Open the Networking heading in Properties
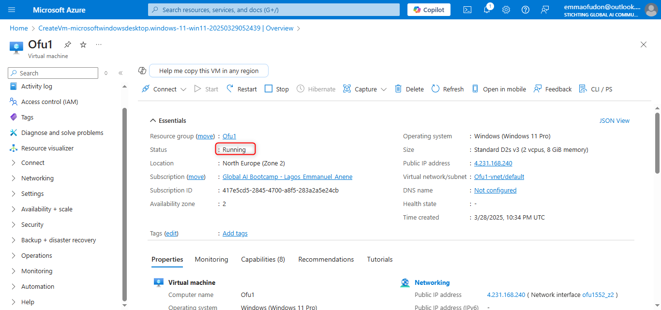This screenshot has width=661, height=310. (432, 283)
